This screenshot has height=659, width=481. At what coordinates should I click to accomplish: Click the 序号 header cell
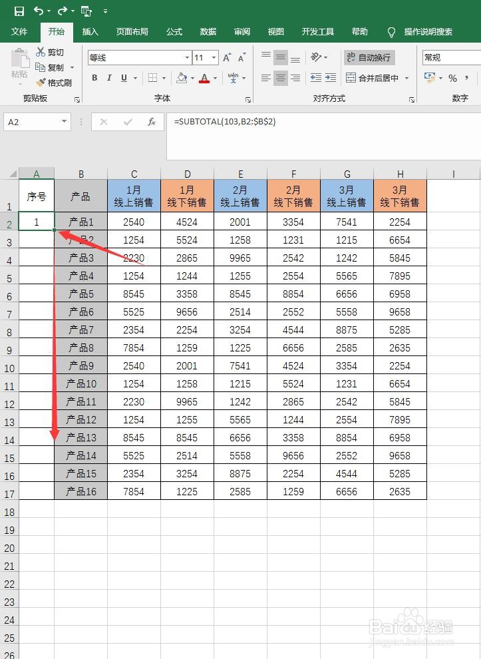tap(37, 196)
